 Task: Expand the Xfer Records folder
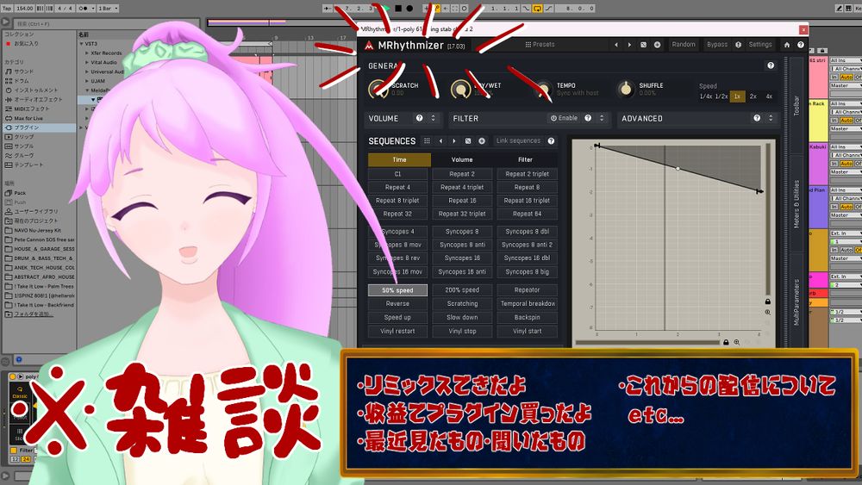[87, 53]
